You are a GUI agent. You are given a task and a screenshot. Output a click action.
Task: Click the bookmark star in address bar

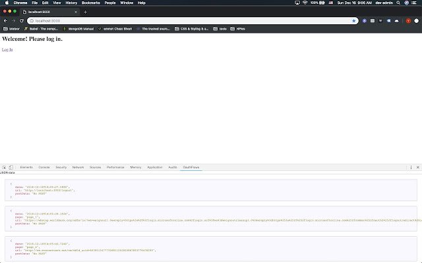tap(353, 20)
